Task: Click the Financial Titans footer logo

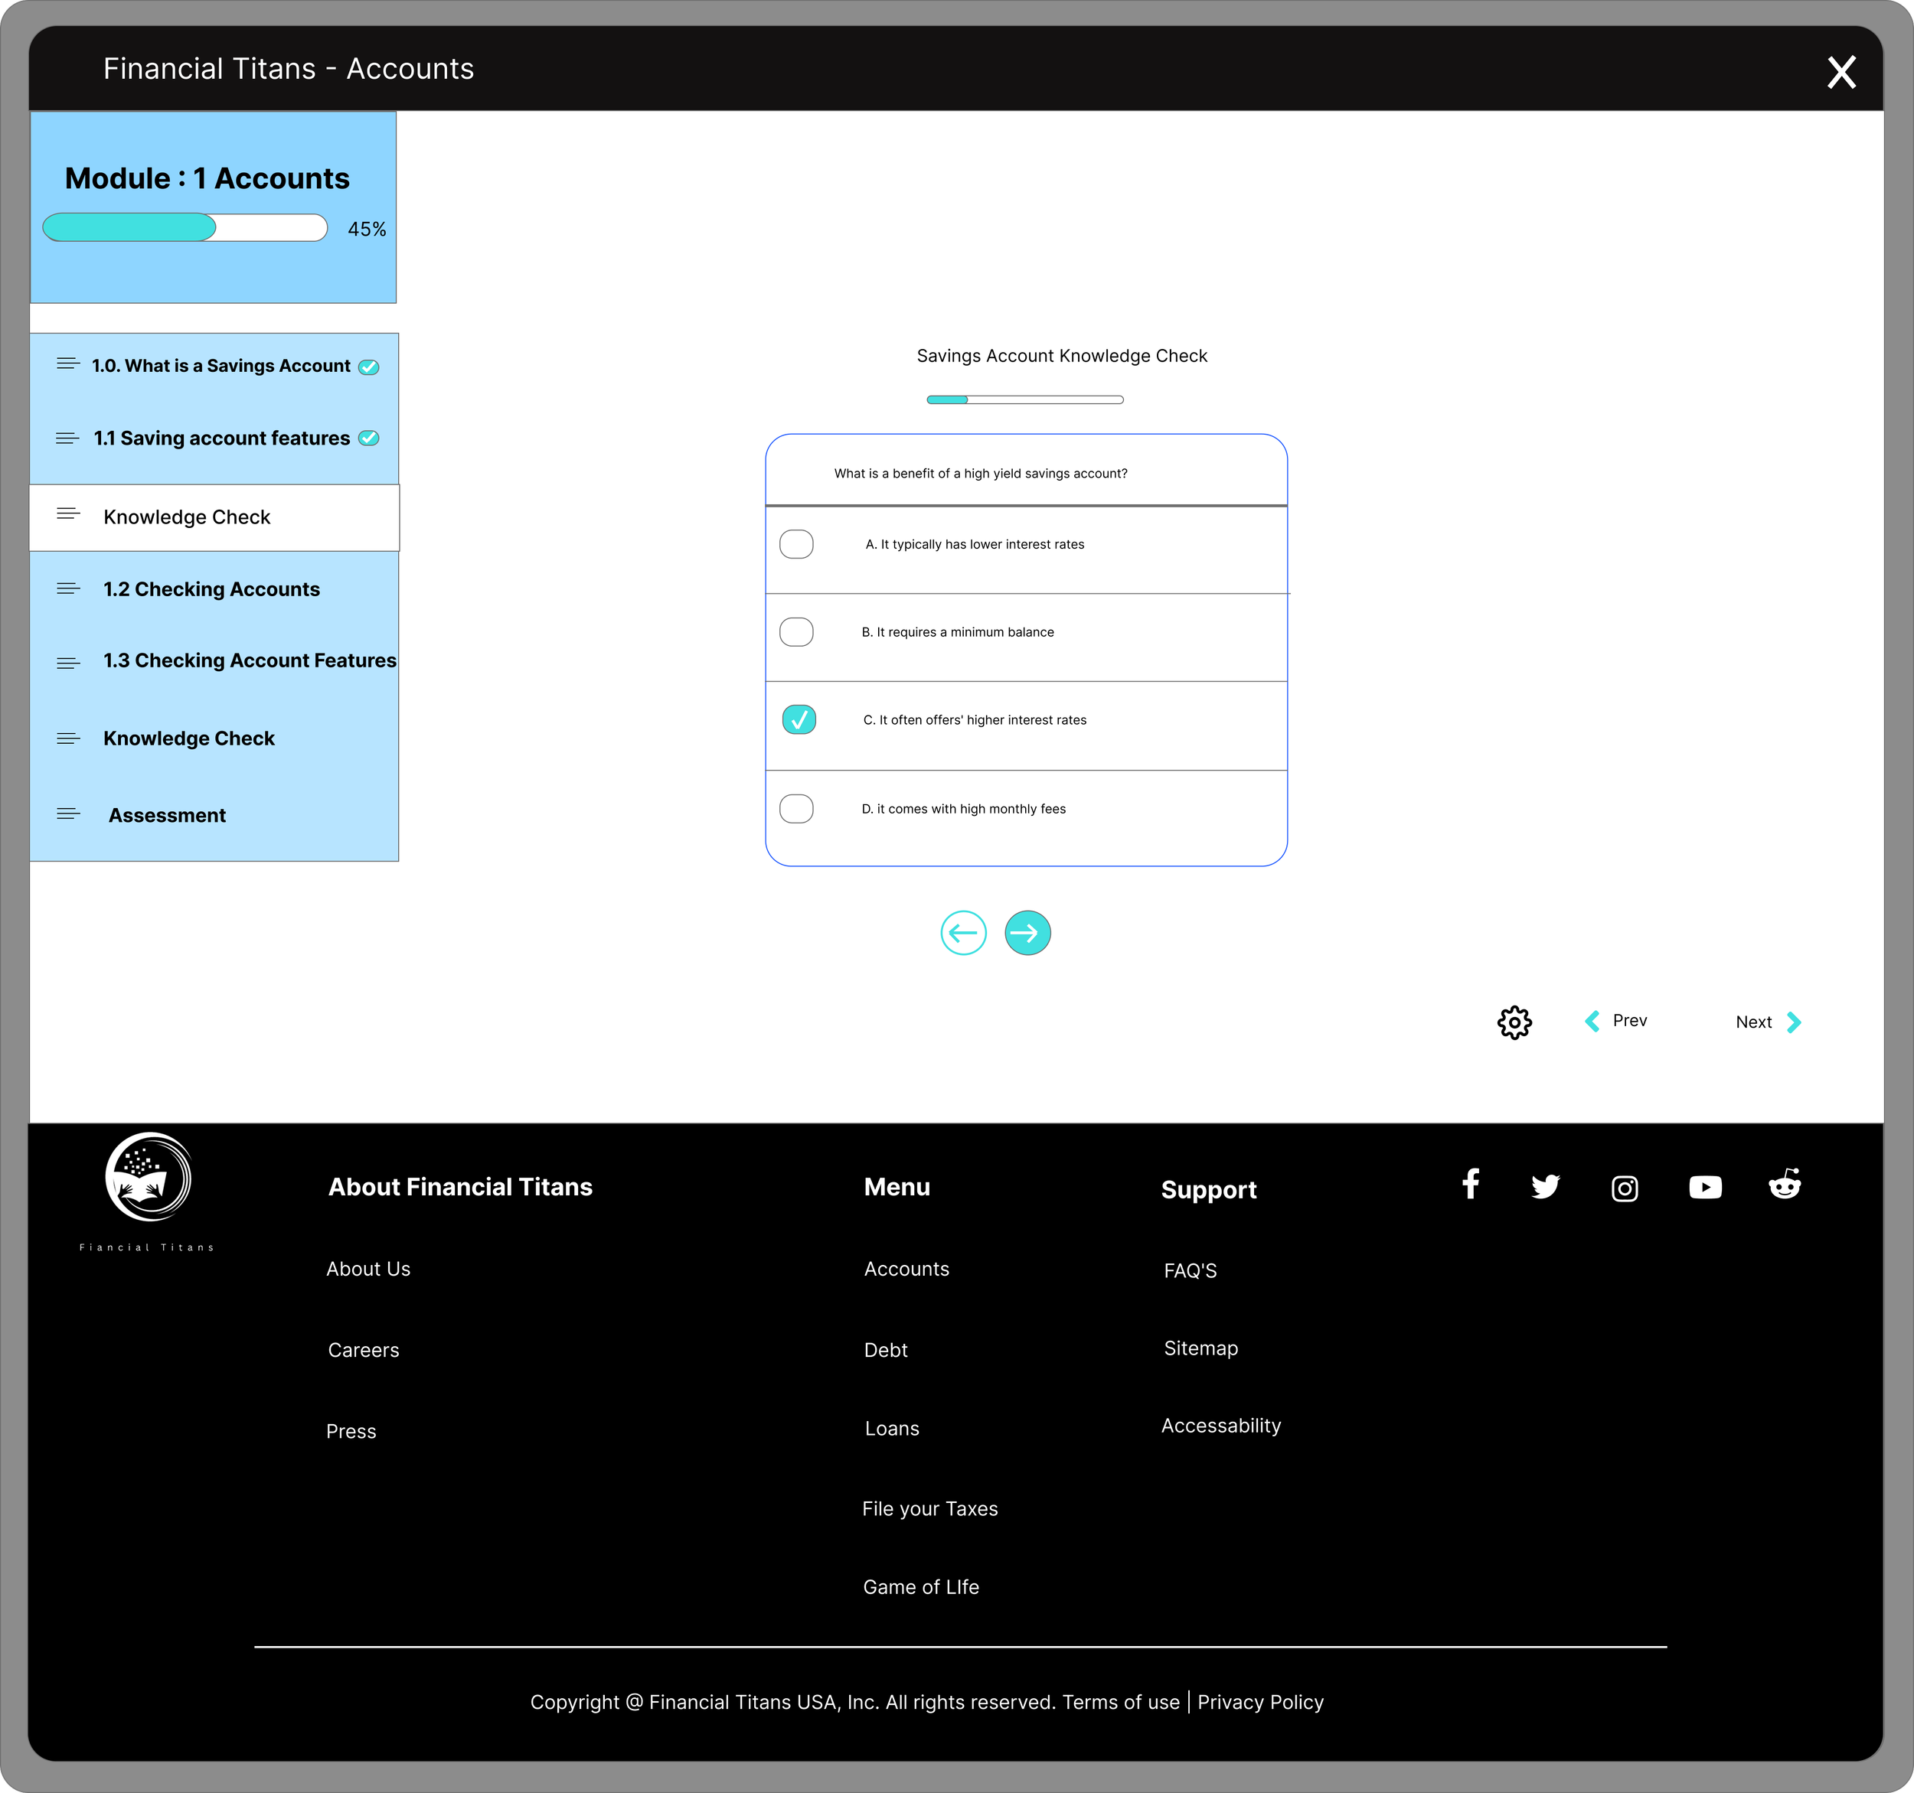Action: point(149,1177)
